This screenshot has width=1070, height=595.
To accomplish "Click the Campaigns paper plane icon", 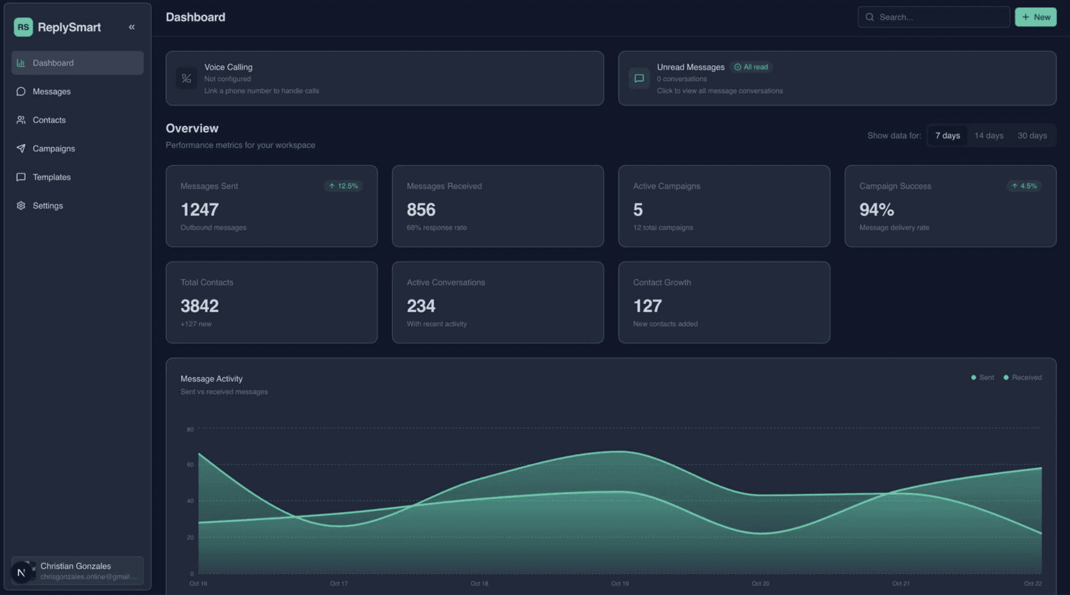I will [21, 148].
